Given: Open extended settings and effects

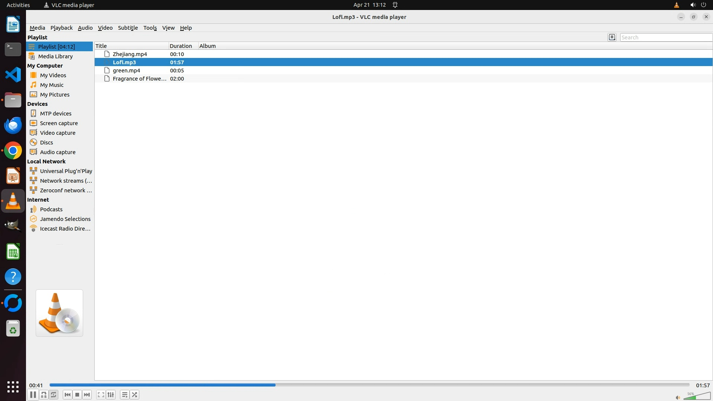Looking at the screenshot, I should (111, 395).
